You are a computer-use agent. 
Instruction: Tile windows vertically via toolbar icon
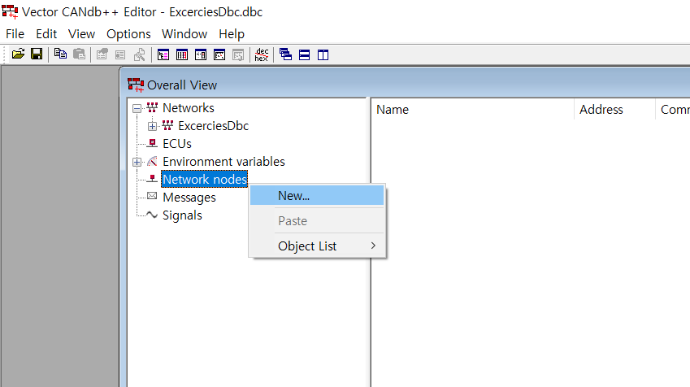click(x=323, y=55)
